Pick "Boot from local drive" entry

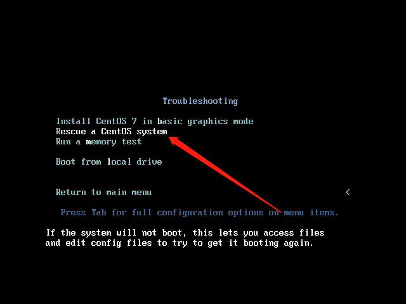point(108,162)
